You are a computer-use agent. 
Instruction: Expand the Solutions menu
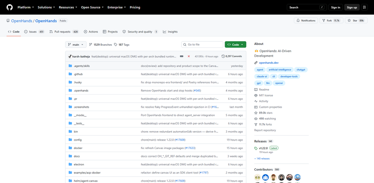46,7
